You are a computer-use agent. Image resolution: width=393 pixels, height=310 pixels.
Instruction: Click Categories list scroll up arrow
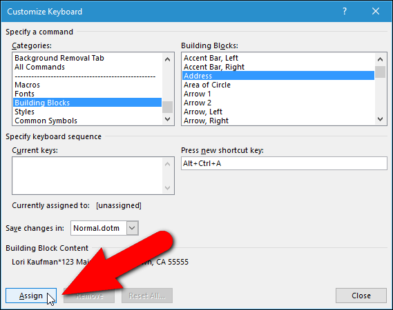[x=167, y=59]
